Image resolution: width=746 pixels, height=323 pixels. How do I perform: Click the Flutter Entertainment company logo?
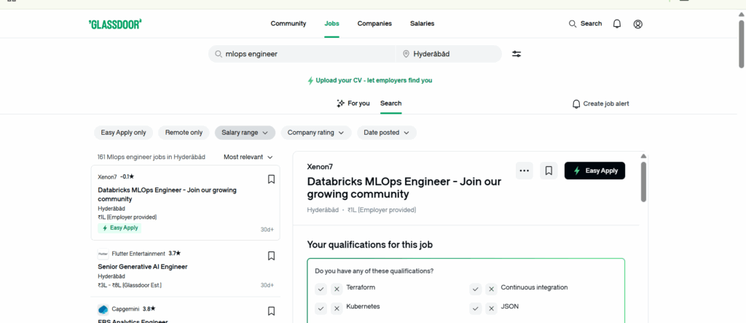click(103, 254)
